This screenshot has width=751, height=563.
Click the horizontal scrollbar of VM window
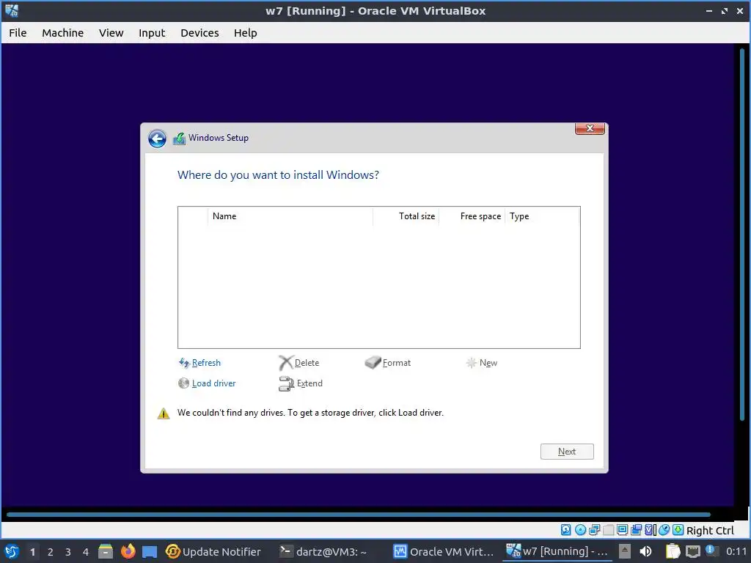pos(358,515)
